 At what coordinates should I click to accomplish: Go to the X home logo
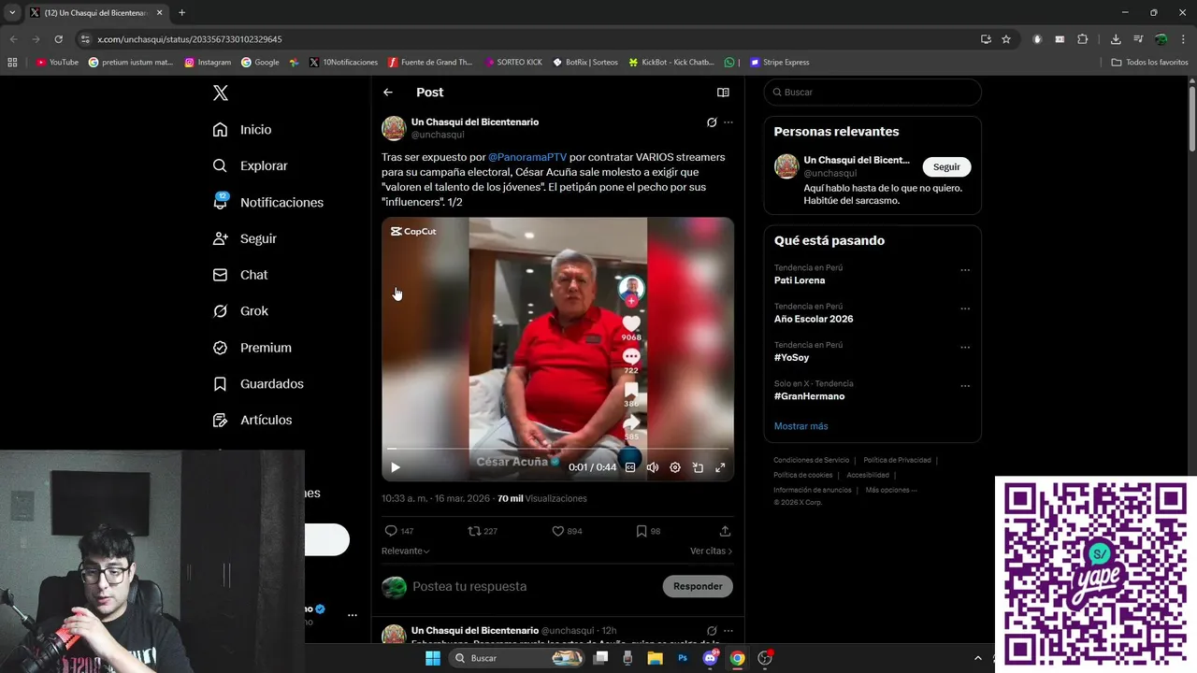(221, 93)
